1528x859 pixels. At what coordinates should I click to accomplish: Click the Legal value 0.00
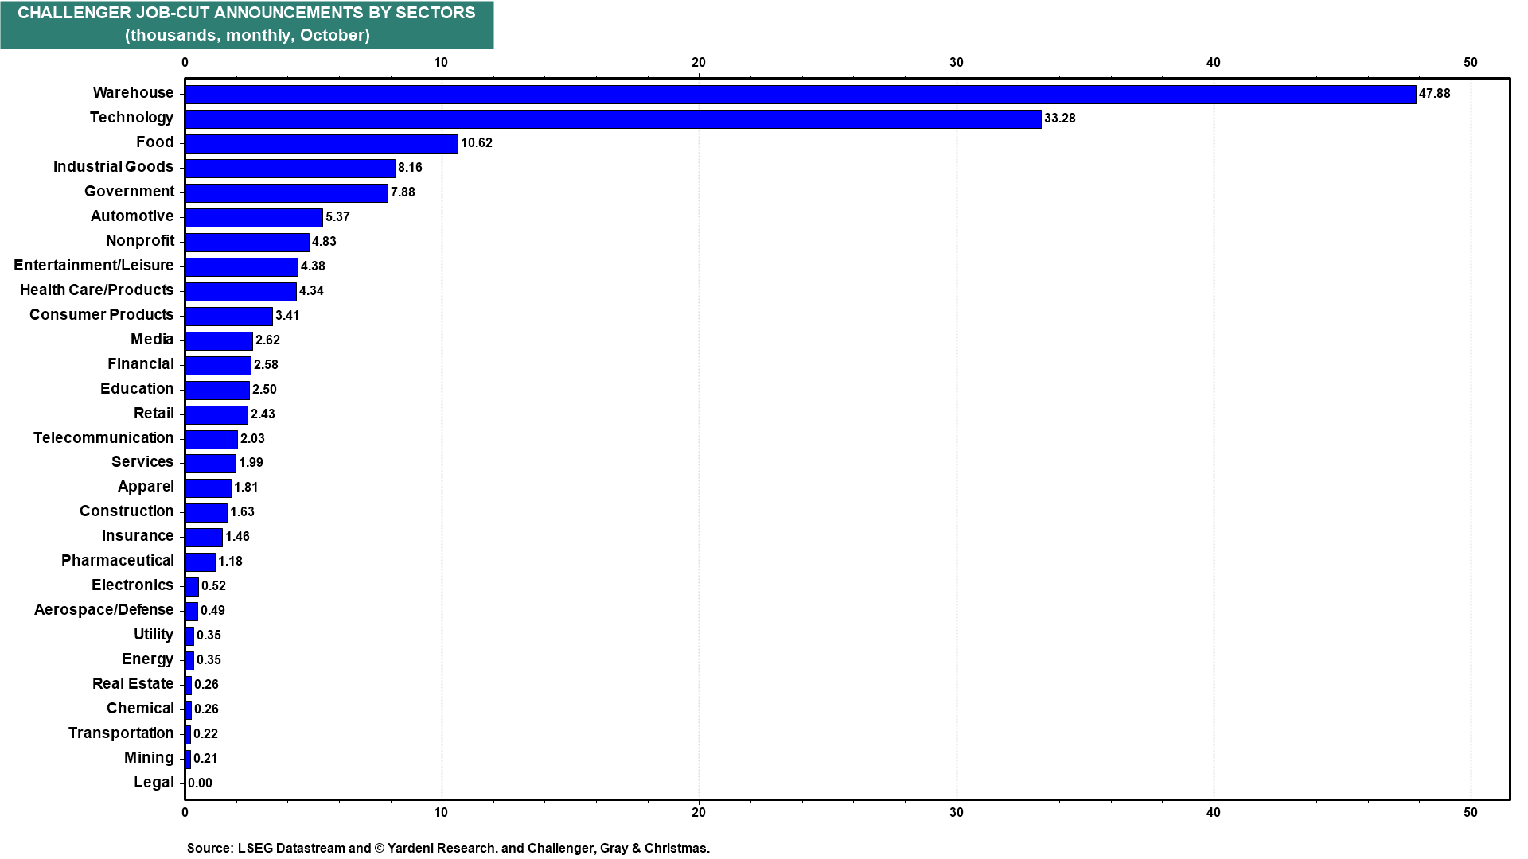(x=201, y=783)
